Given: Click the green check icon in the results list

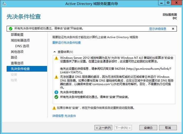Looking at the screenshot, I should coord(56,97).
